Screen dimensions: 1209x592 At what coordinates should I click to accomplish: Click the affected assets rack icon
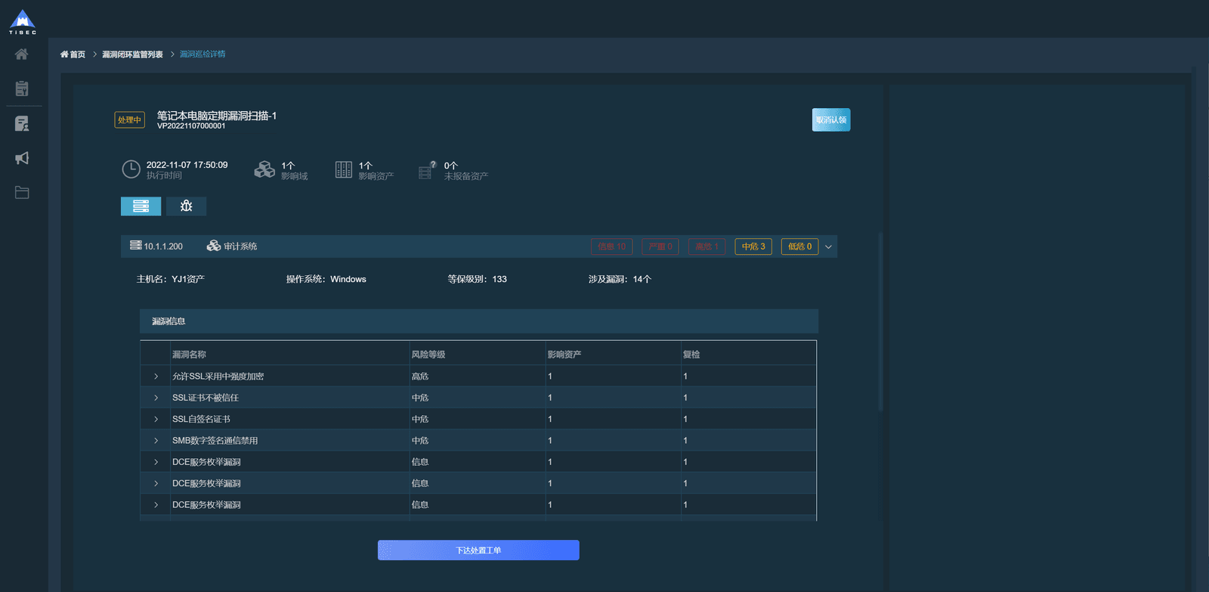pyautogui.click(x=344, y=169)
